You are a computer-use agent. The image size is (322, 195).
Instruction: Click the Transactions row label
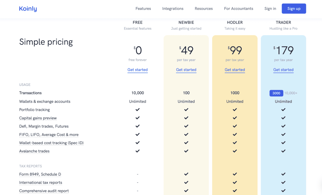(x=31, y=93)
